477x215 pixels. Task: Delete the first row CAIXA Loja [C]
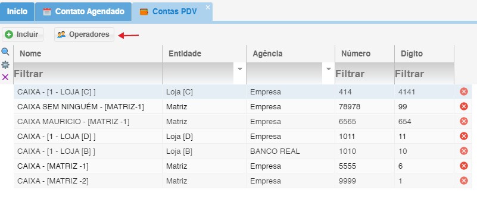464,91
